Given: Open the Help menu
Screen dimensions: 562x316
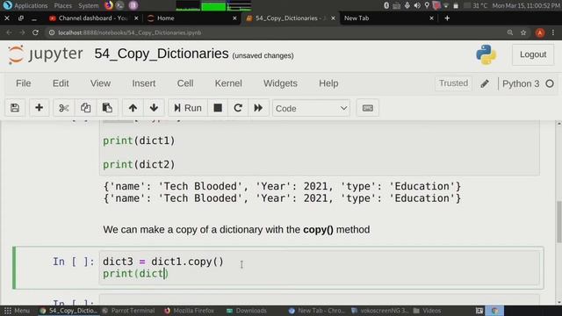Looking at the screenshot, I should coord(328,83).
